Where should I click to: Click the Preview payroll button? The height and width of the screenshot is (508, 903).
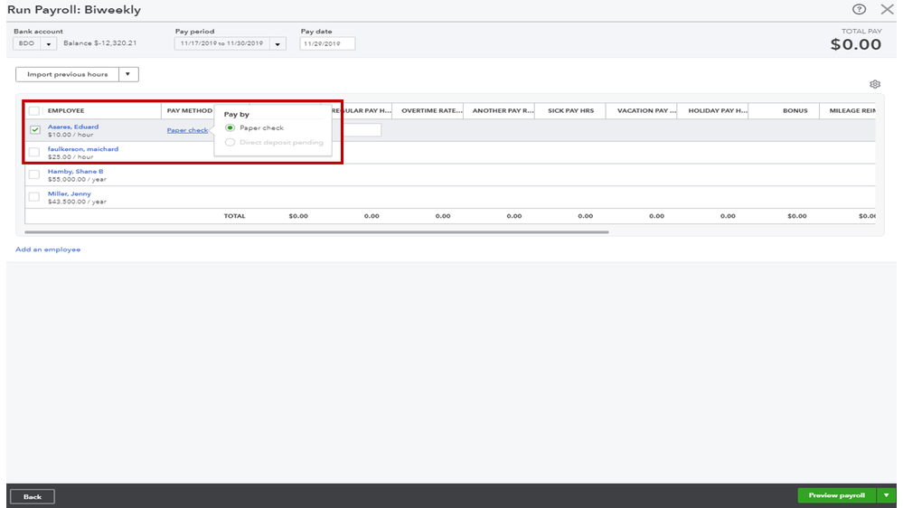[837, 495]
